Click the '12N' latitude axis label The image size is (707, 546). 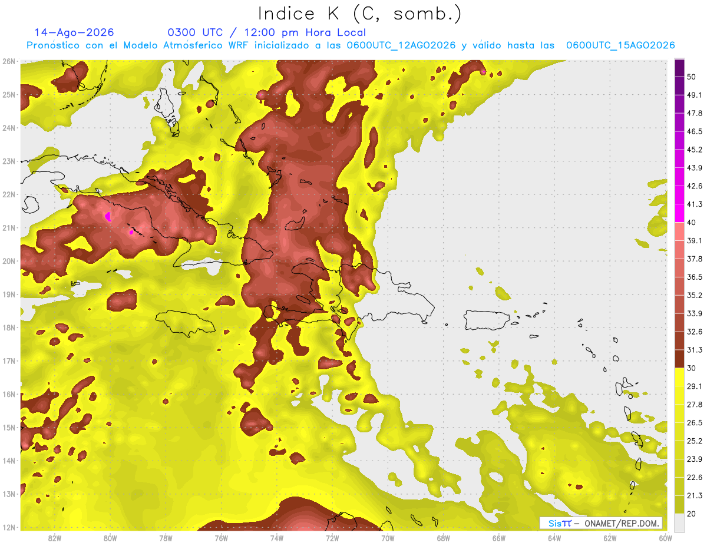click(x=9, y=527)
